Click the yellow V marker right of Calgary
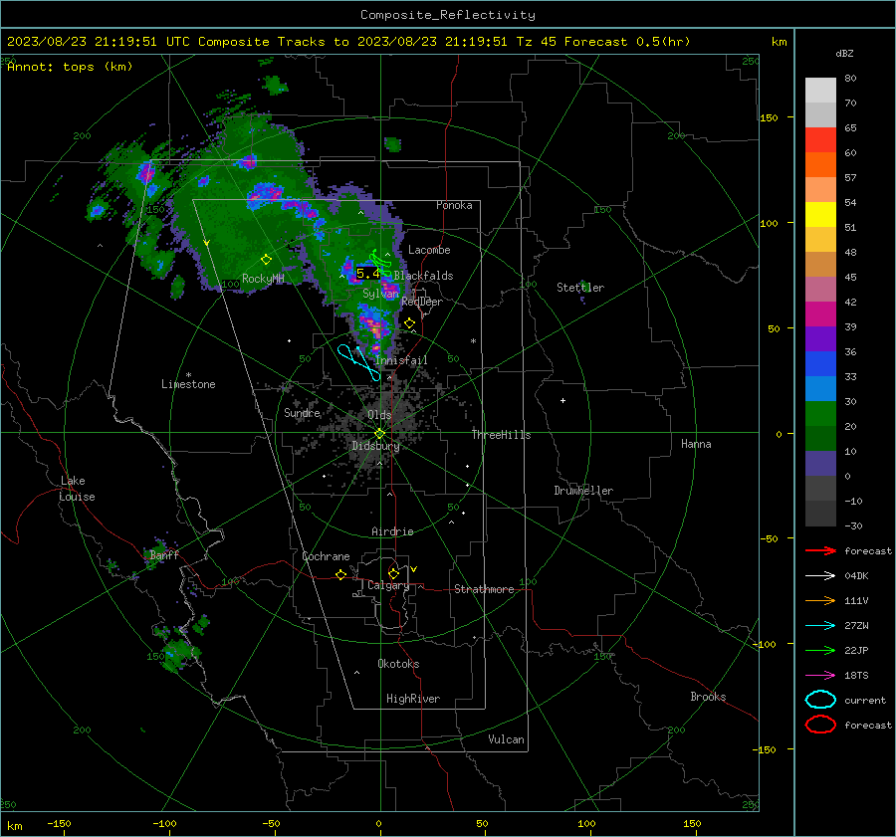The height and width of the screenshot is (837, 896). click(414, 569)
